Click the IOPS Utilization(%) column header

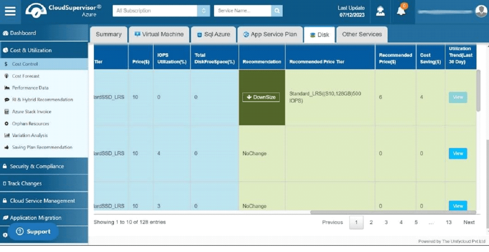click(x=172, y=58)
